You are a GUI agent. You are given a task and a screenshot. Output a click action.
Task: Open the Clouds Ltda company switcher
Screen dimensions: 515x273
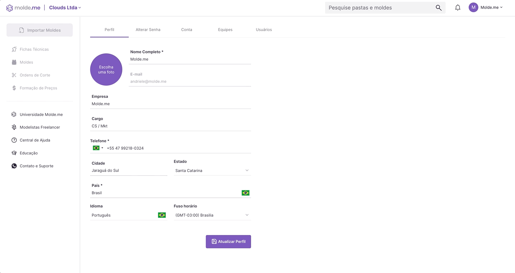point(65,8)
